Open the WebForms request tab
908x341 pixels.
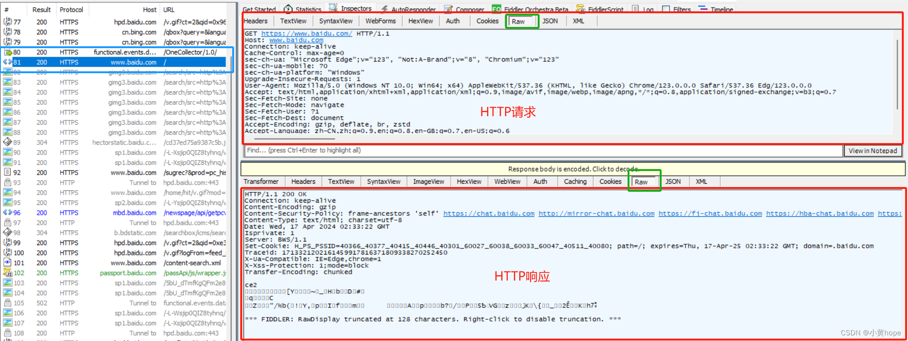[x=381, y=21]
